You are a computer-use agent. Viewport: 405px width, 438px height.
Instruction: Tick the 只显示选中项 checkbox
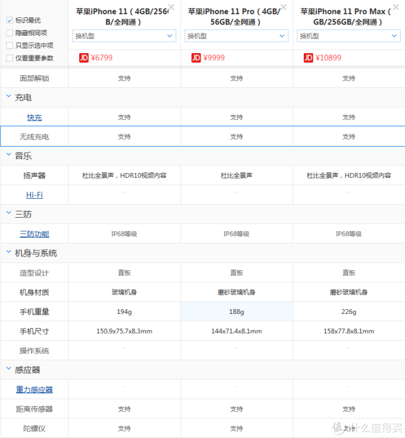10,45
